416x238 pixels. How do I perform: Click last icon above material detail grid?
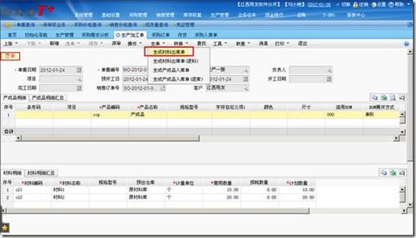tap(402, 173)
